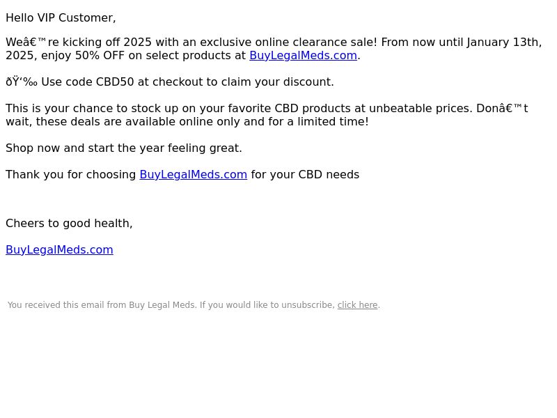The height and width of the screenshot is (418, 557).
Task: Click 'Buy Legal Meds' name in footer
Action: click(162, 305)
